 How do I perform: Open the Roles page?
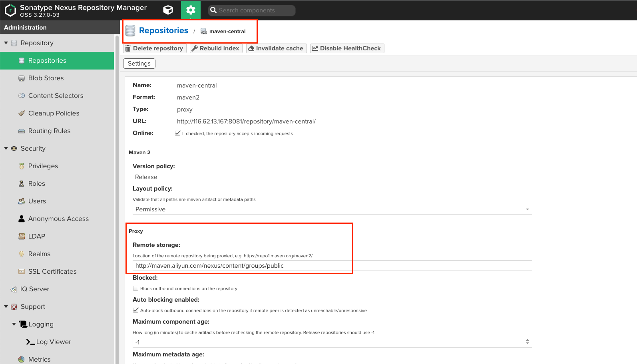[57, 184]
